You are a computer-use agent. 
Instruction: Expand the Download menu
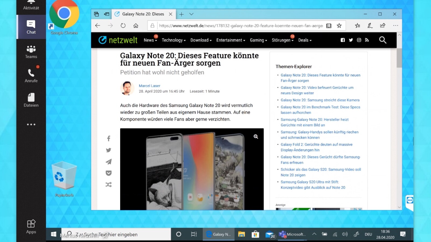pos(201,40)
